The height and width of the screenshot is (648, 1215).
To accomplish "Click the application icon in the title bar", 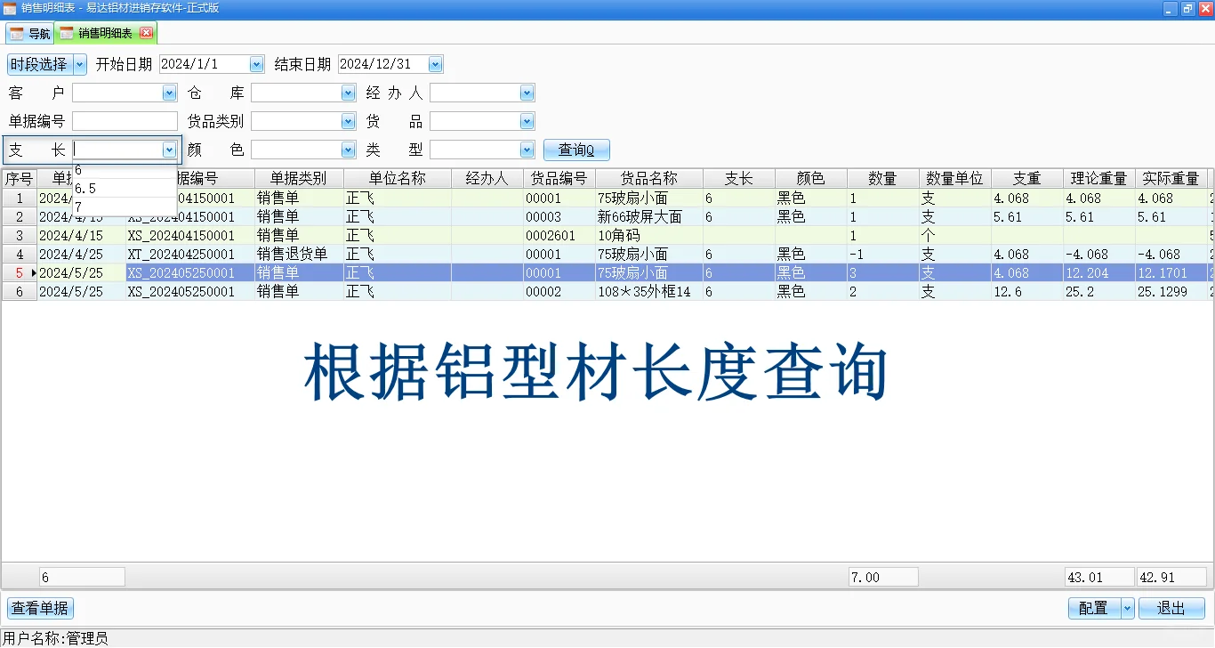I will [x=9, y=8].
